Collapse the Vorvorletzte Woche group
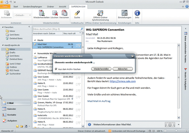Screen dimensions: 189x133 click(x=35, y=53)
